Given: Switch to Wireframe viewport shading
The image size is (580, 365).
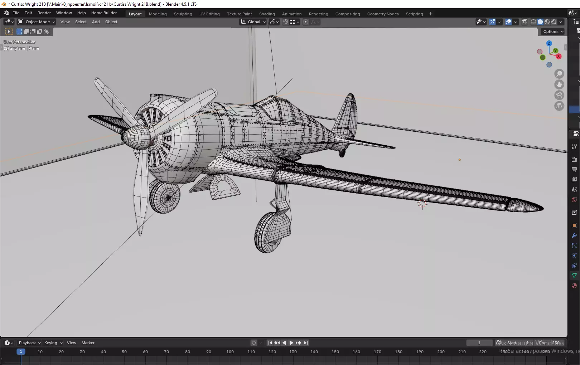Looking at the screenshot, I should click(x=533, y=22).
